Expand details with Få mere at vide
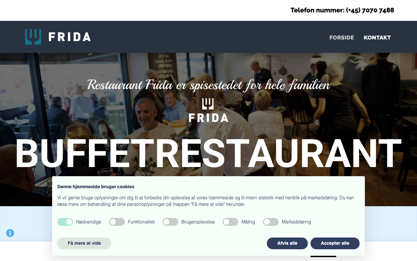The image size is (417, 261). [x=84, y=243]
